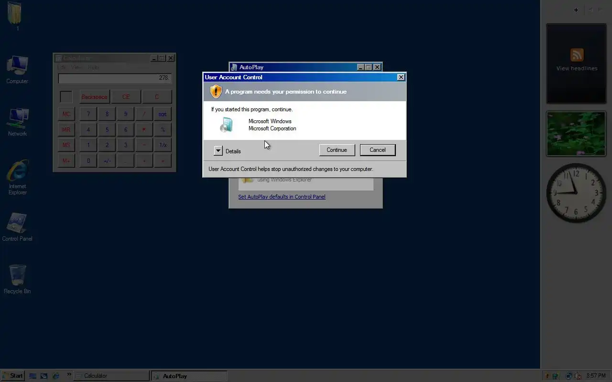
Task: Click the RSS feed icon in gadget
Action: point(577,54)
